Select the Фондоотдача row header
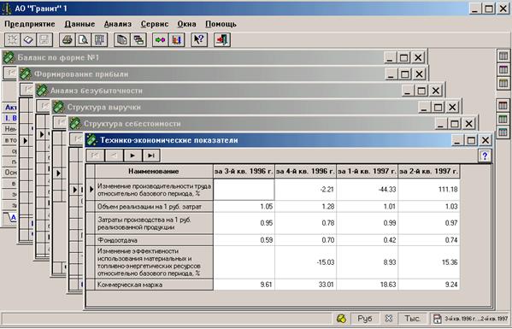 pyautogui.click(x=154, y=240)
